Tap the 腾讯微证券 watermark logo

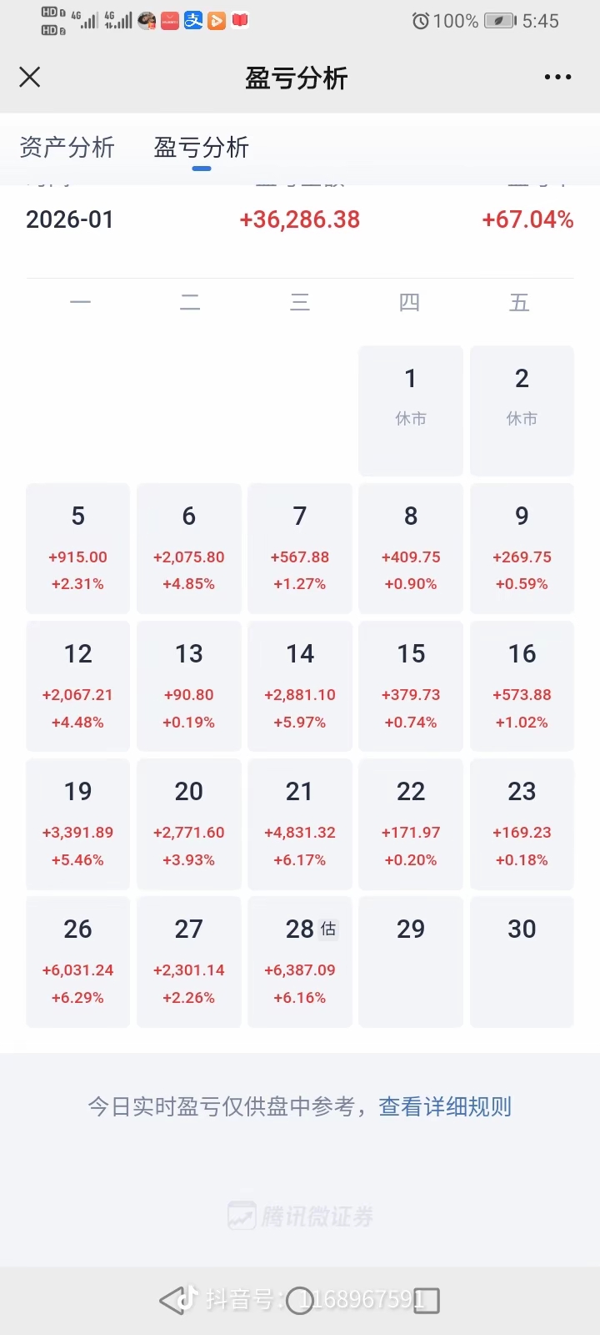[x=300, y=1217]
